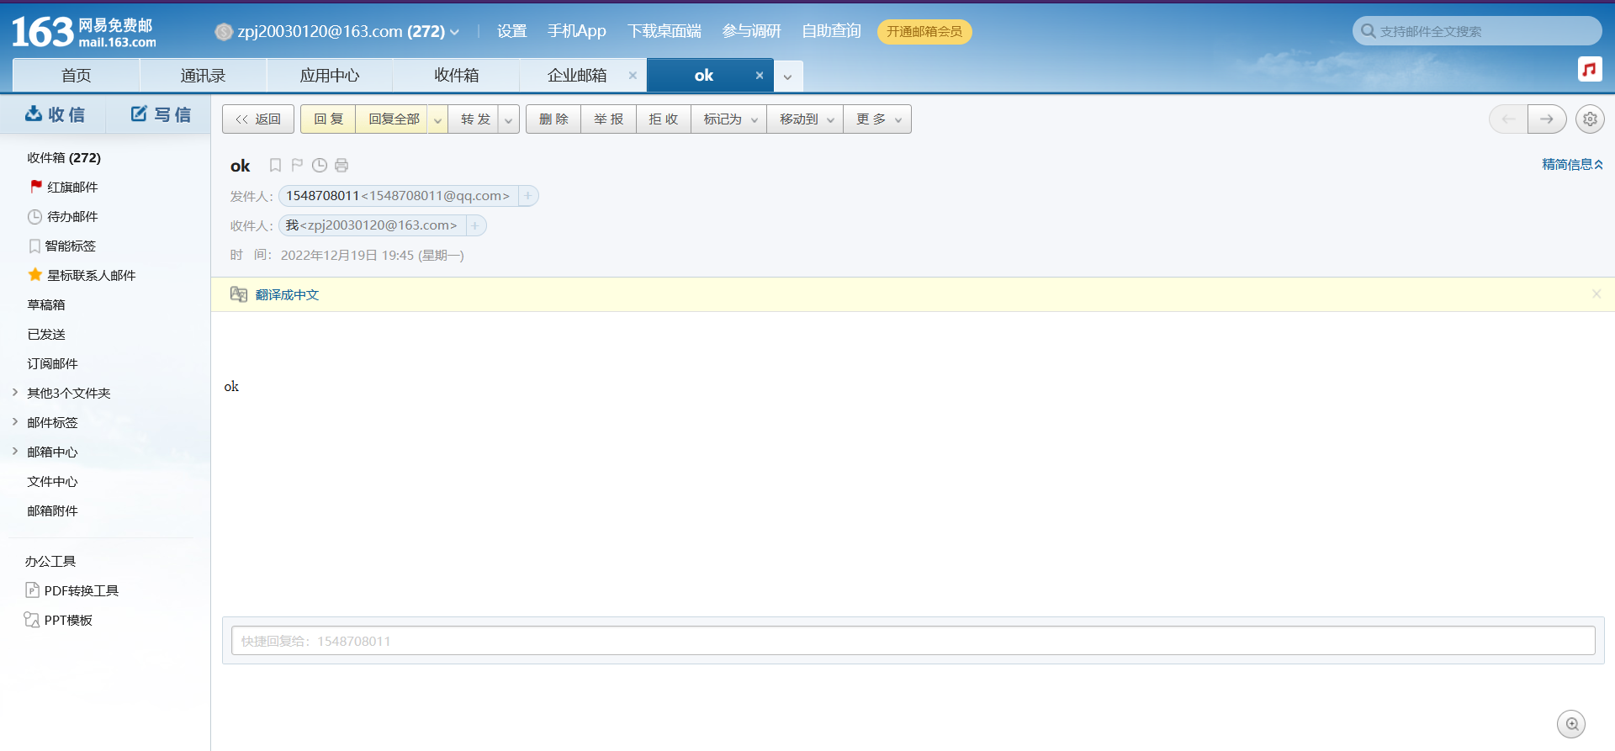Click 翻译成中文 link
Image resolution: width=1615 pixels, height=751 pixels.
288,294
